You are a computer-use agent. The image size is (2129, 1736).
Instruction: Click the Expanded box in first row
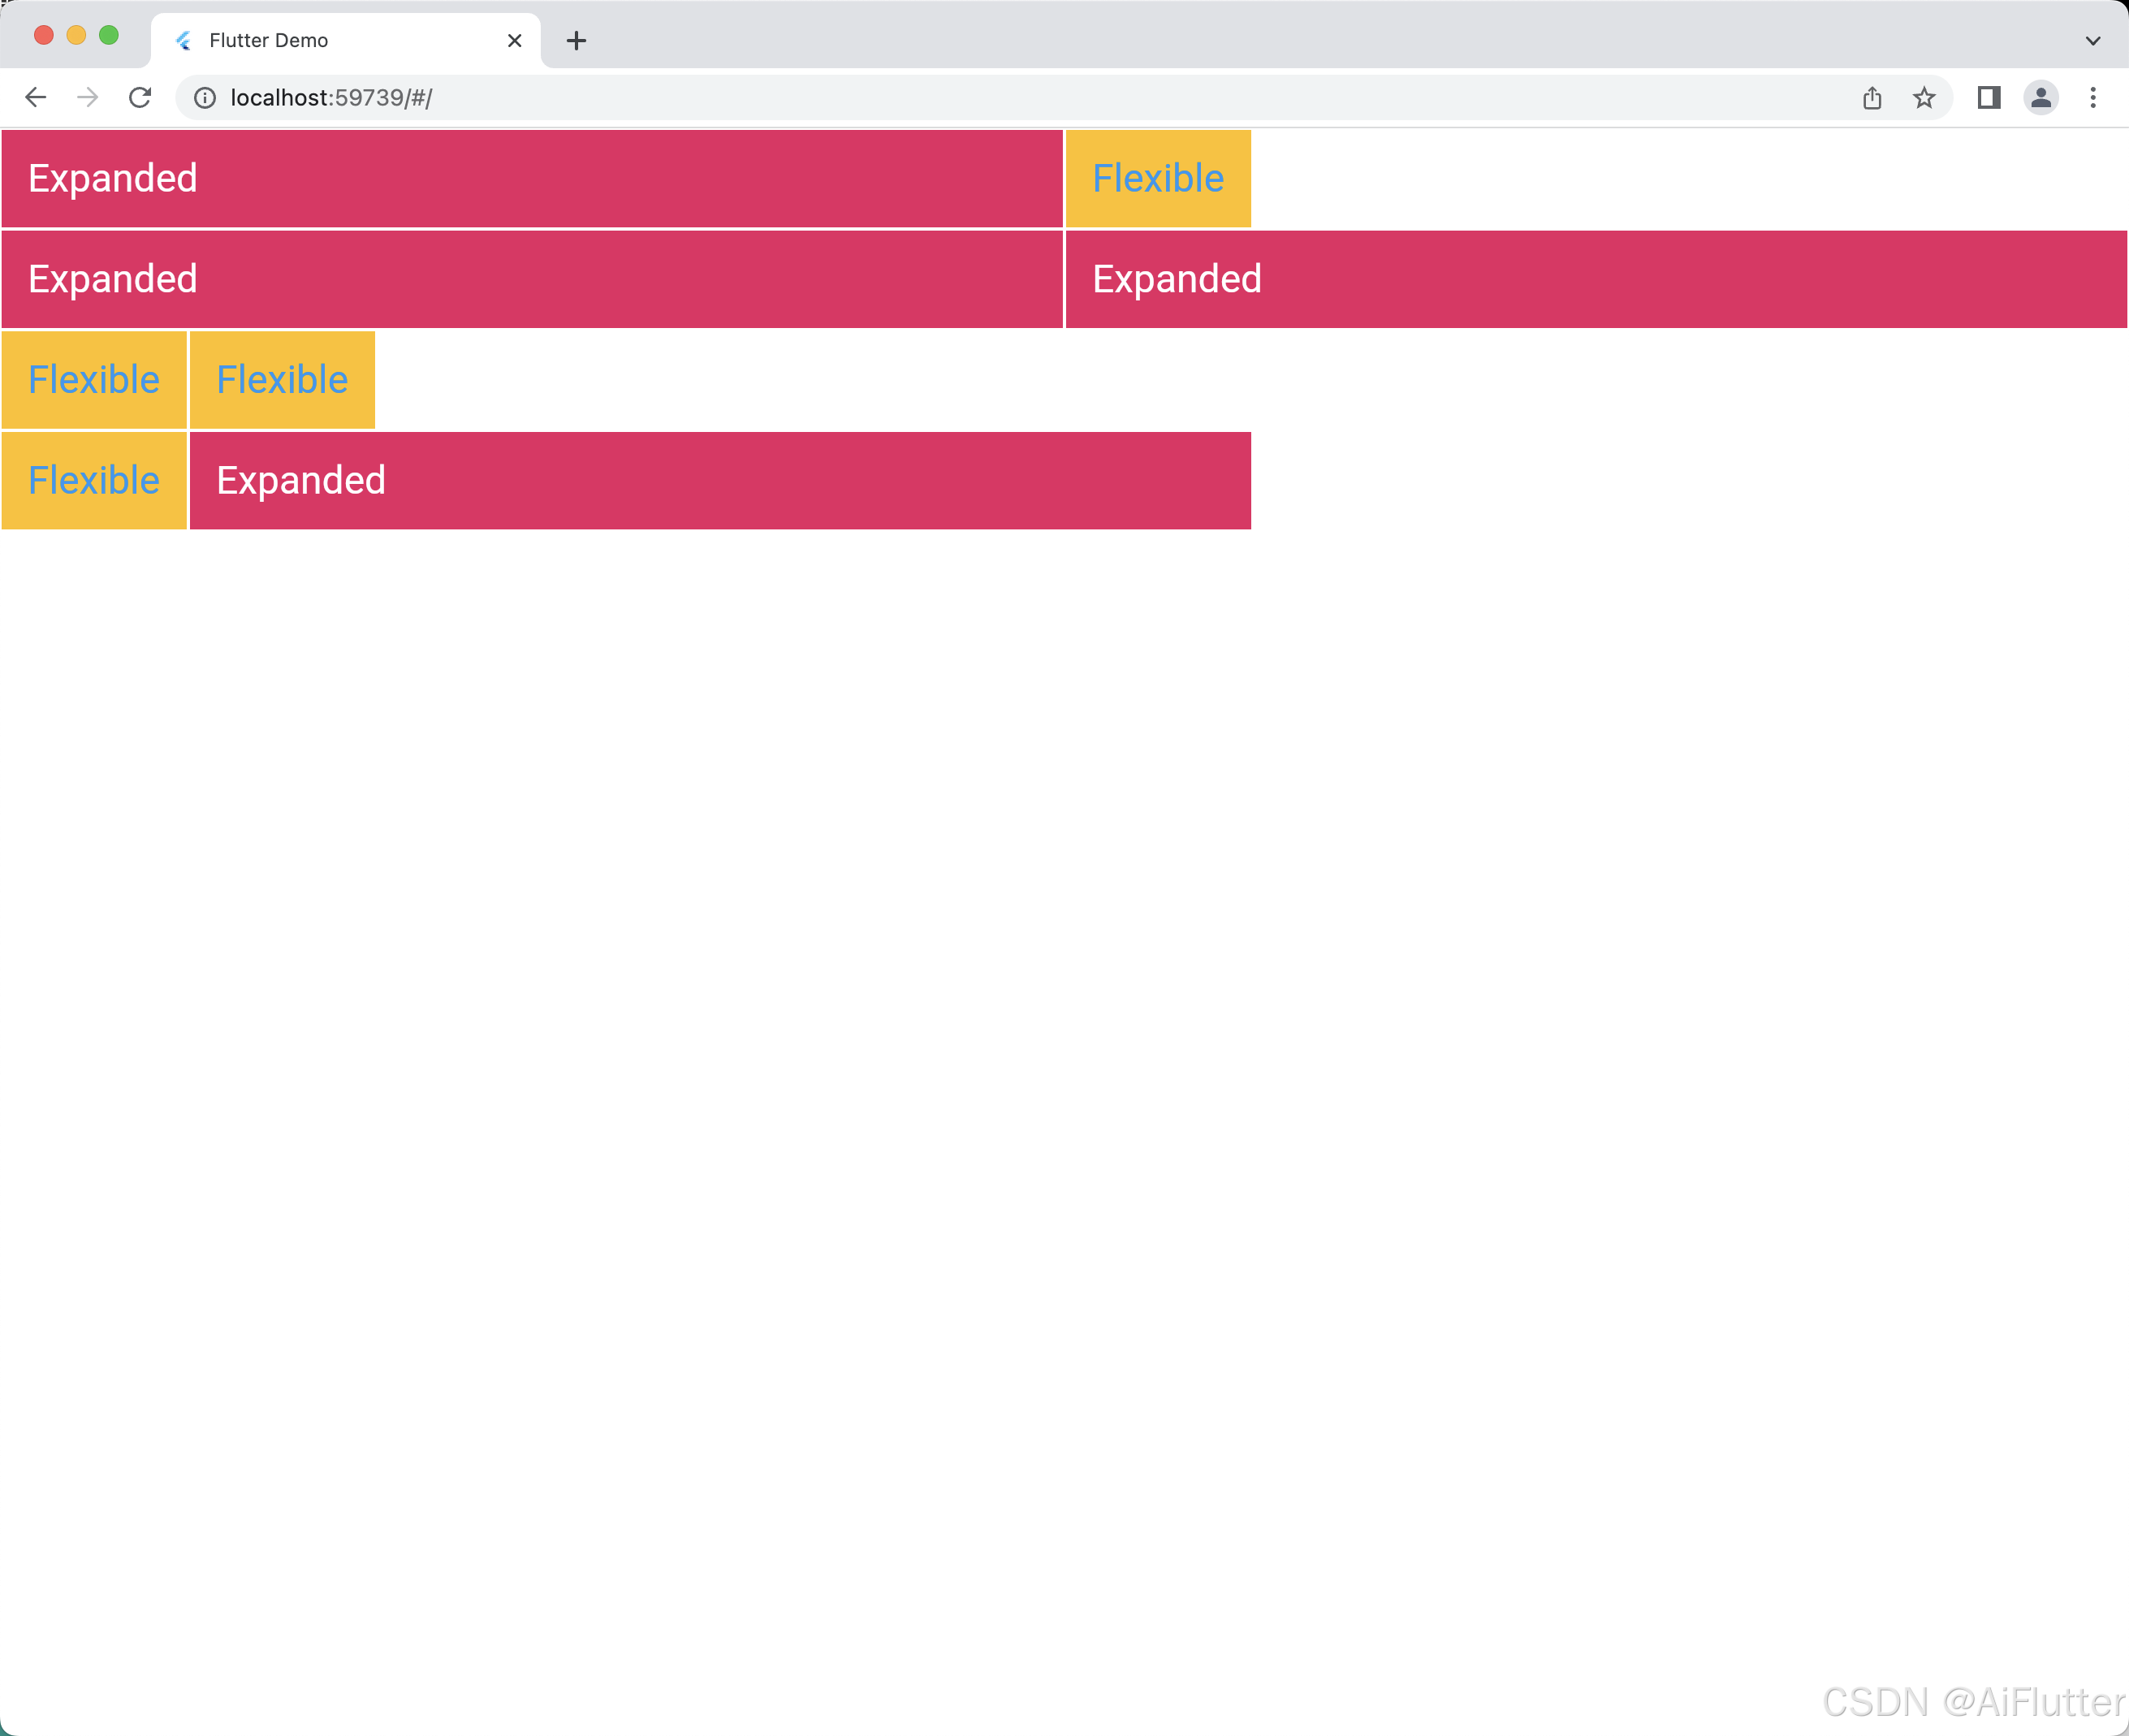tap(532, 179)
